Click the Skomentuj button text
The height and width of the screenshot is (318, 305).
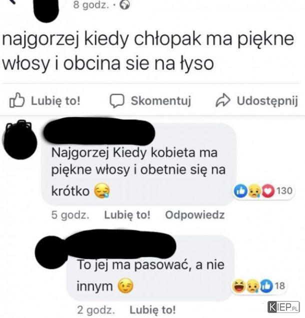[x=161, y=101]
